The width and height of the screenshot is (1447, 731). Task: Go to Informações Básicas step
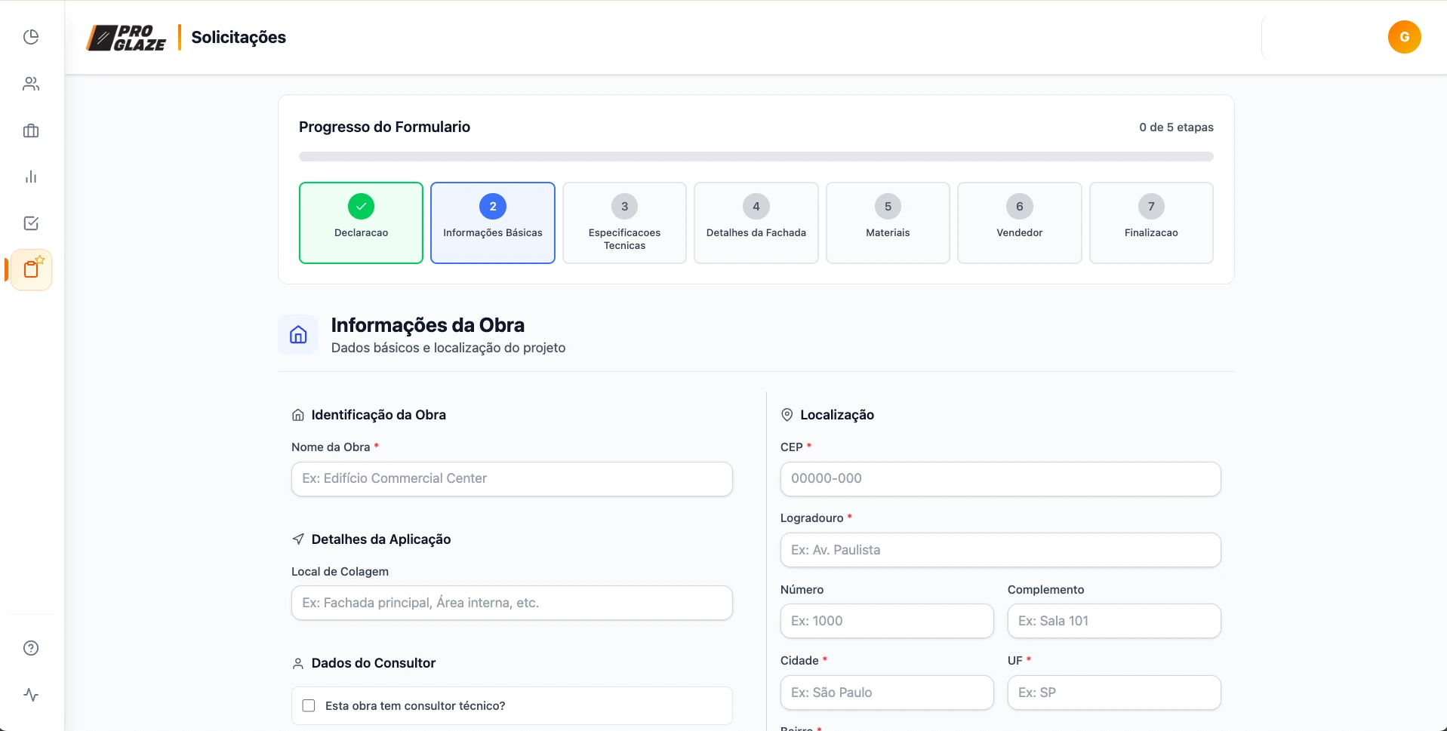493,223
